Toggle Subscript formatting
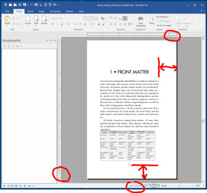Screen dimensions: 207x193 click(x=76, y=24)
